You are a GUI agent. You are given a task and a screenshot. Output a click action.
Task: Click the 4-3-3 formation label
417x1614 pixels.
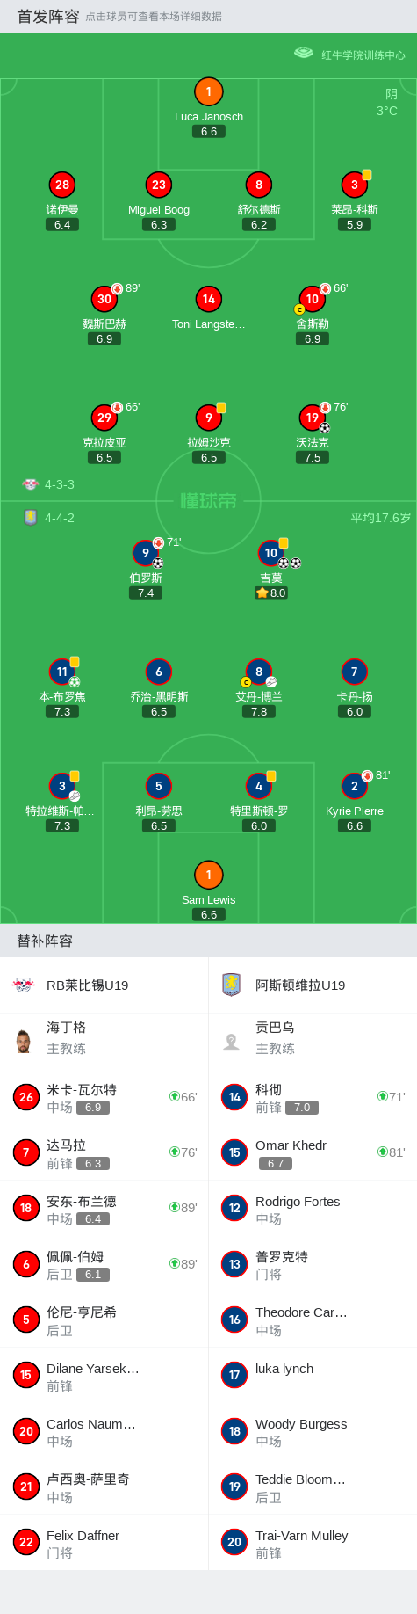60,484
